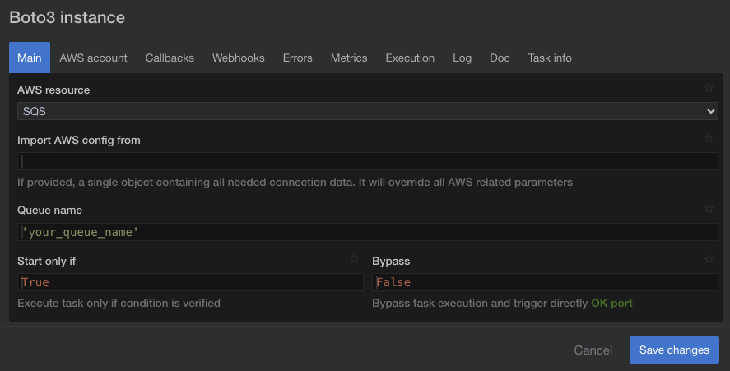Image resolution: width=730 pixels, height=371 pixels.
Task: Go to the Callbacks tab
Action: coord(170,58)
